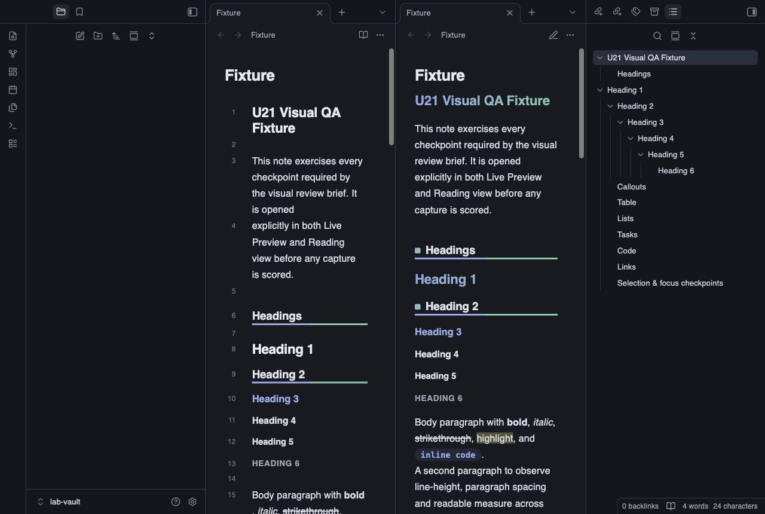Show the File explorer sidebar tab
Image resolution: width=765 pixels, height=514 pixels.
[61, 11]
